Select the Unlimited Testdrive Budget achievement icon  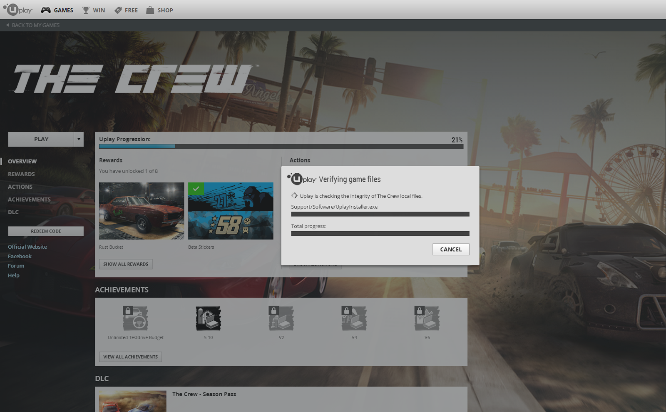click(135, 318)
